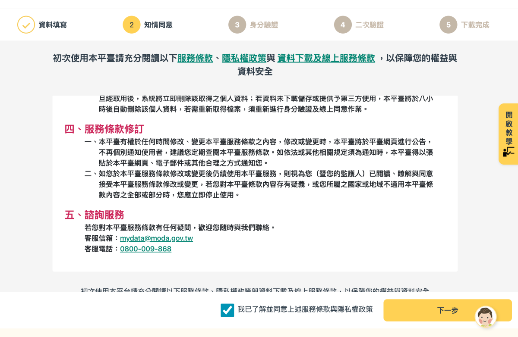This screenshot has height=337, width=518.
Task: Click the step 2 number circle
Action: (x=132, y=25)
